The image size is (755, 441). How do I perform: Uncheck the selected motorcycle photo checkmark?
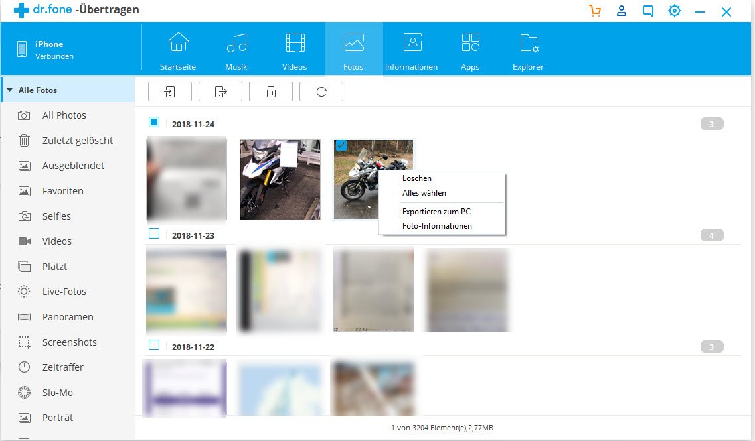point(341,145)
